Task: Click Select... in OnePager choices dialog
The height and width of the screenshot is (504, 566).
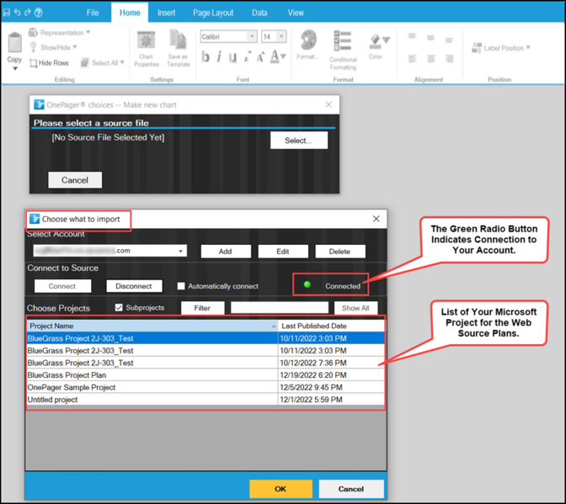Action: [x=299, y=141]
